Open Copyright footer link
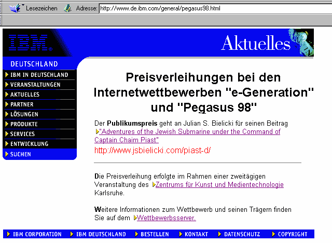Image resolution: width=332 pixels, height=243 pixels. pos(293,234)
